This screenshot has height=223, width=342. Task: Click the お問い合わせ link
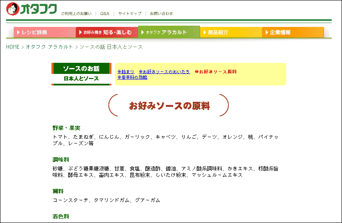click(161, 14)
